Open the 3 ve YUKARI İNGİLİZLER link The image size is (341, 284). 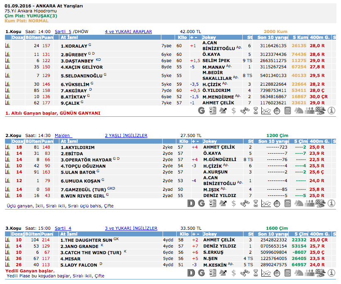coord(131,228)
